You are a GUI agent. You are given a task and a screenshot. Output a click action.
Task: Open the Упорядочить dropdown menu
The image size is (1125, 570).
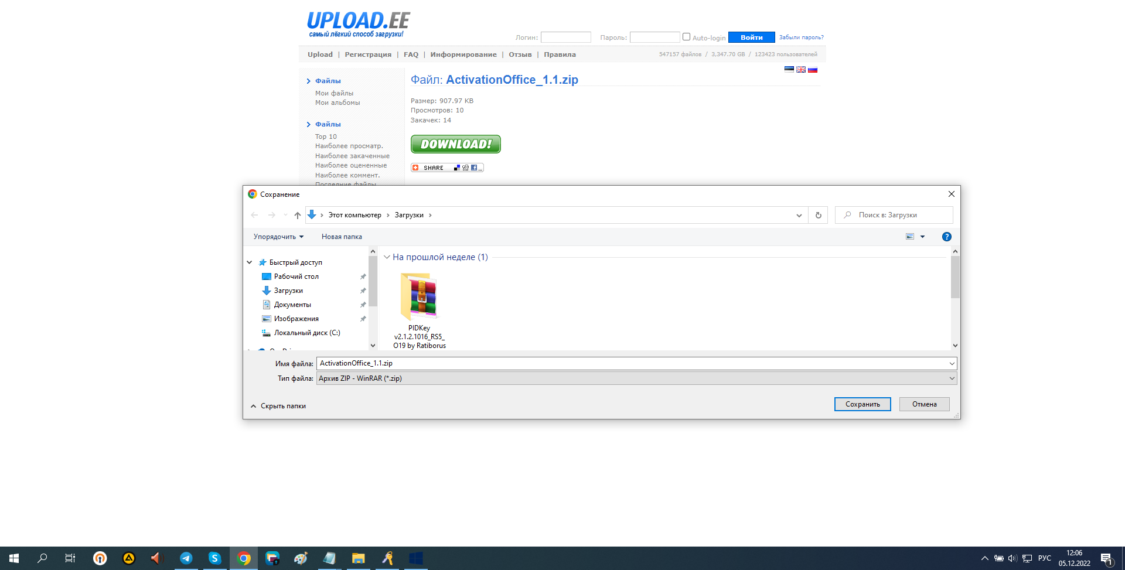[x=279, y=237]
